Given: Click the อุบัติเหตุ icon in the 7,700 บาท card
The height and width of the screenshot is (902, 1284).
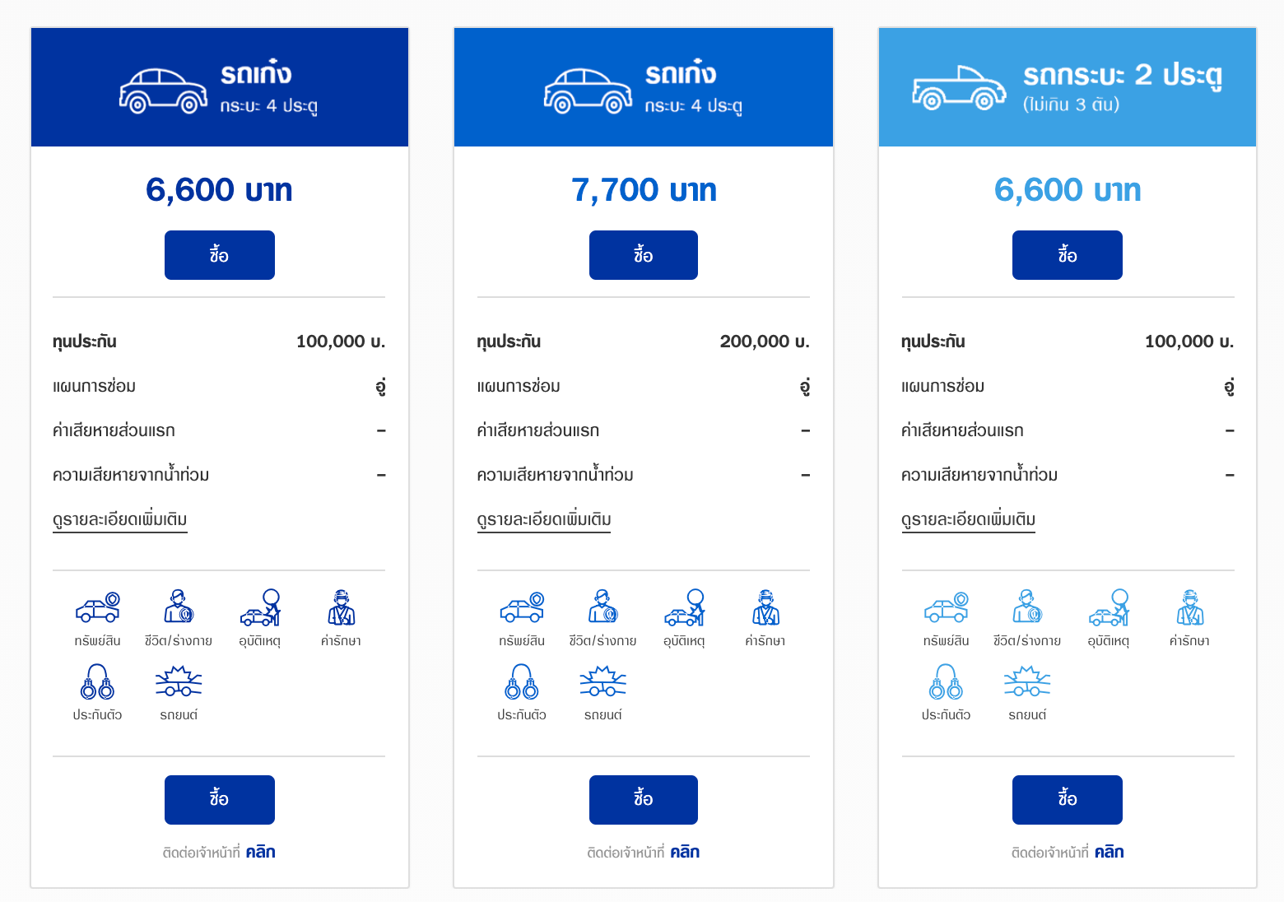Looking at the screenshot, I should [684, 607].
